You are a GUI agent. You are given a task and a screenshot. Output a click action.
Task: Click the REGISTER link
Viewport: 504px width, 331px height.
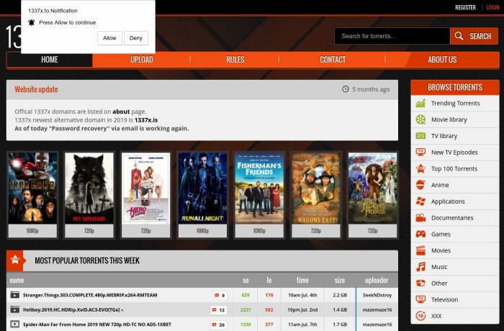pyautogui.click(x=465, y=7)
